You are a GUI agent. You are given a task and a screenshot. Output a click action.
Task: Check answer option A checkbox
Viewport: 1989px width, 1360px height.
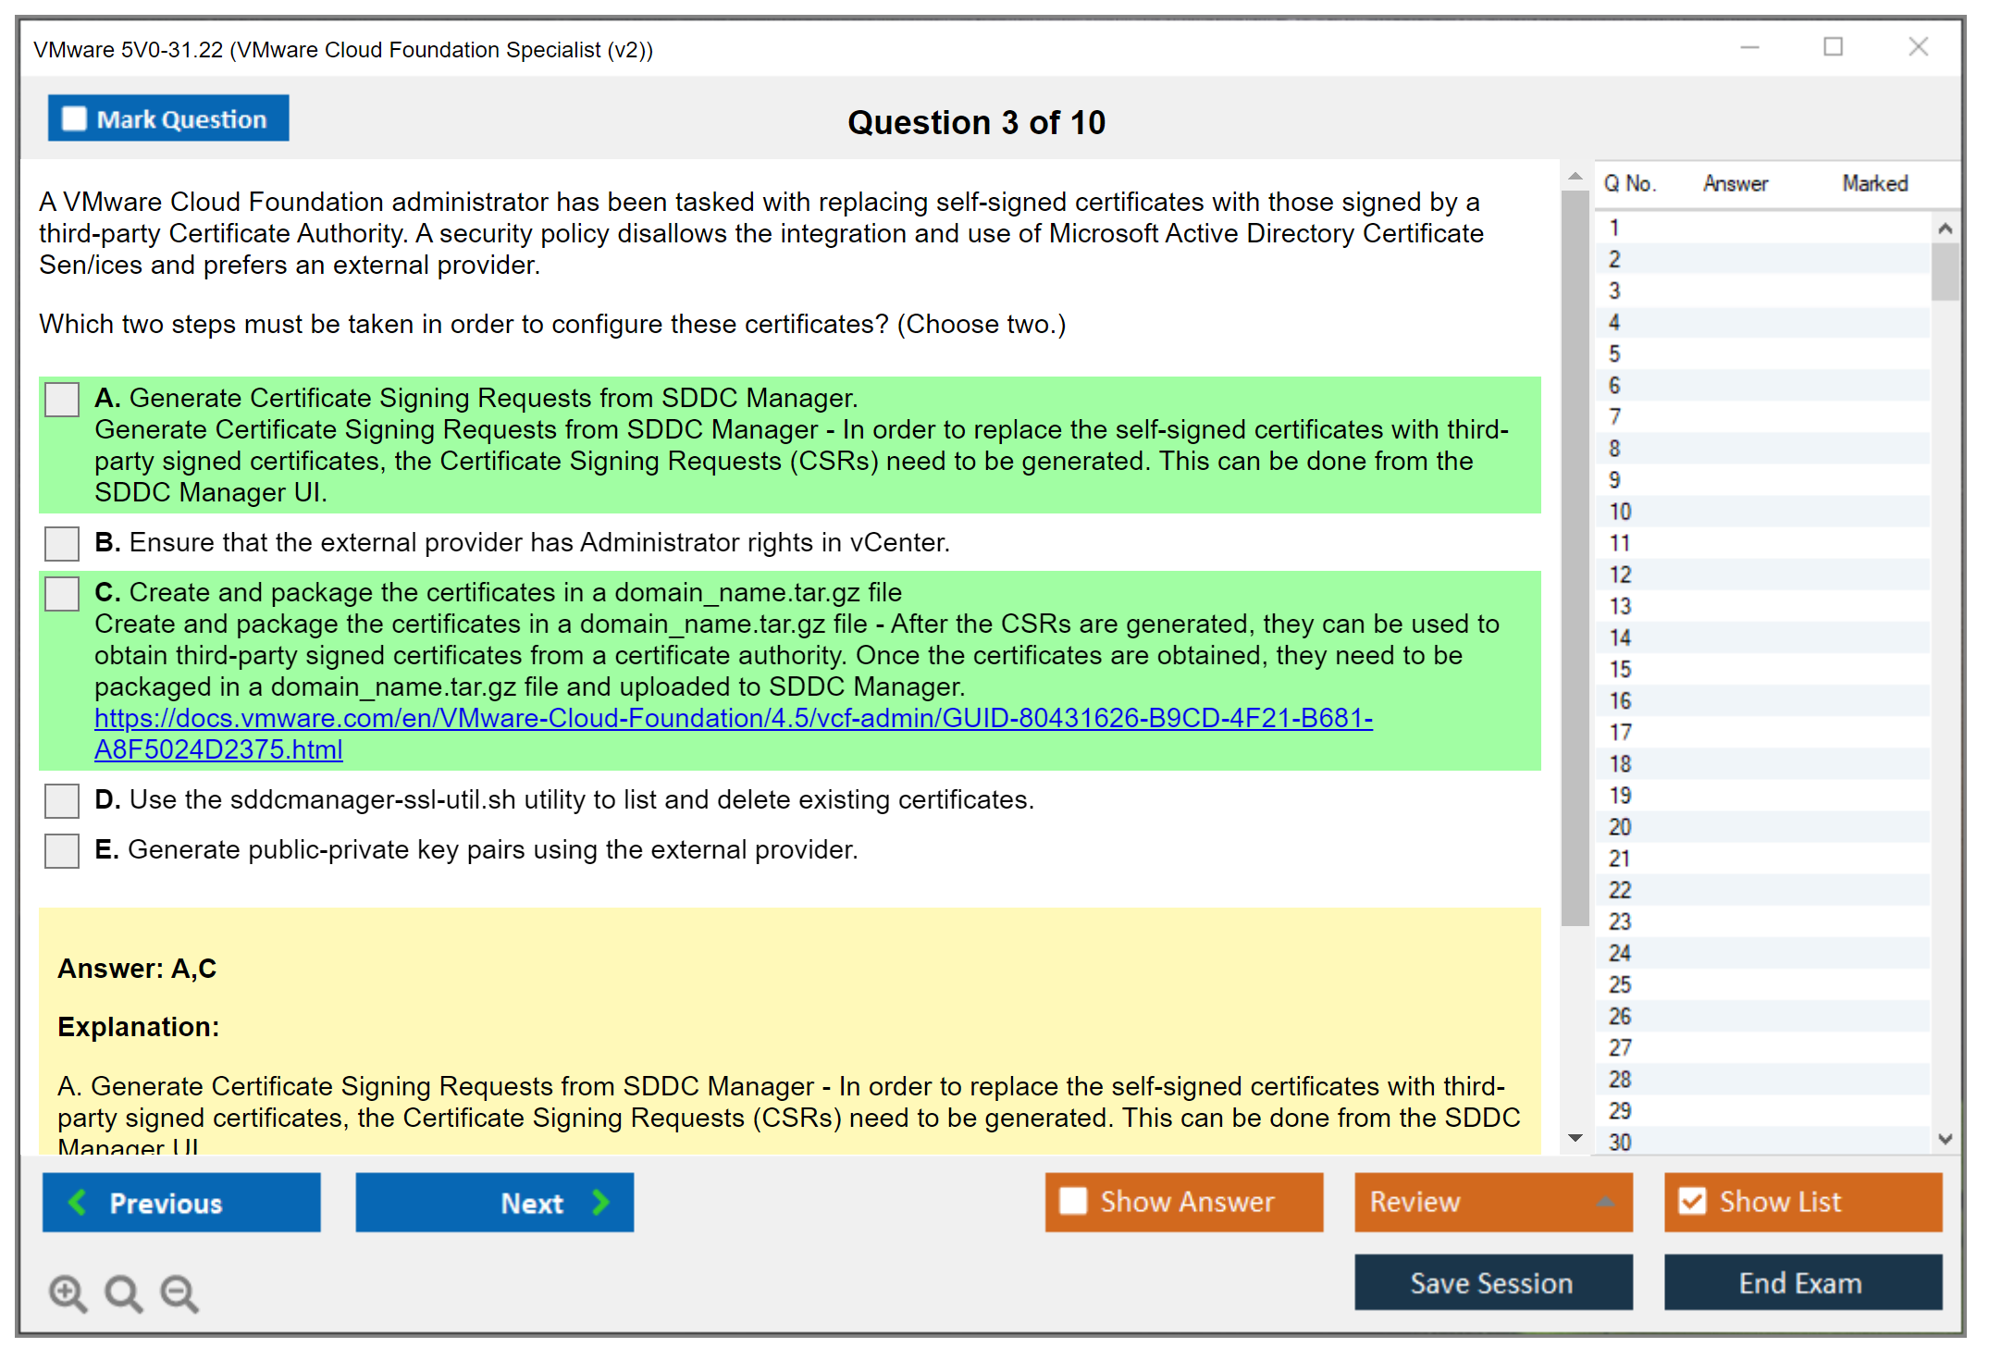pos(62,400)
